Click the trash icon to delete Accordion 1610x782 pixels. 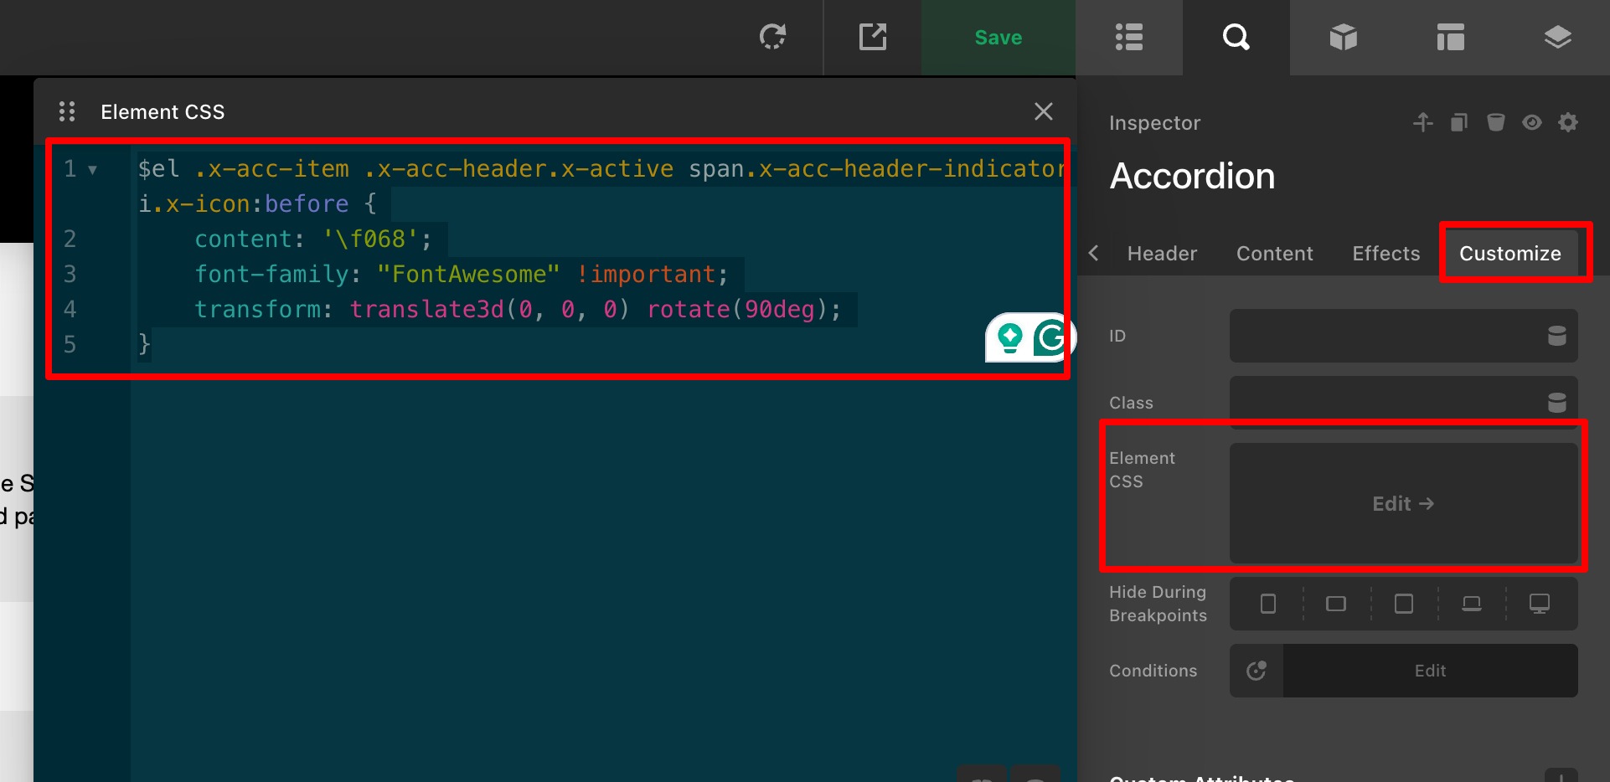click(1495, 123)
